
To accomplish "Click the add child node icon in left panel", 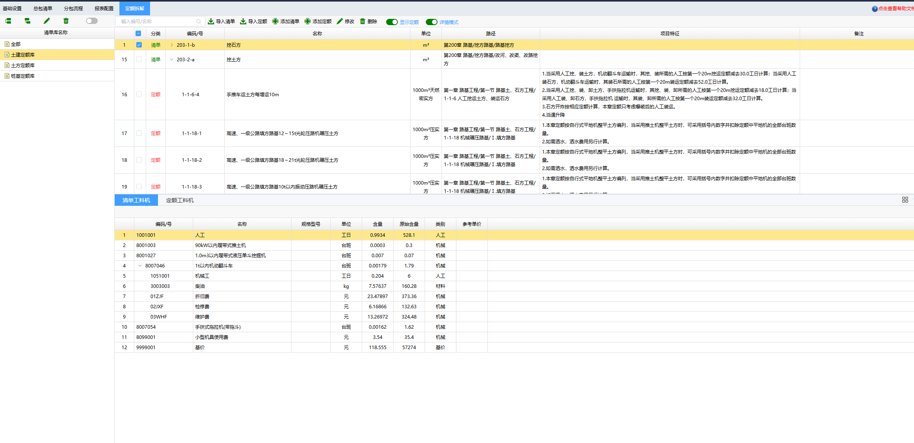I will coord(27,21).
